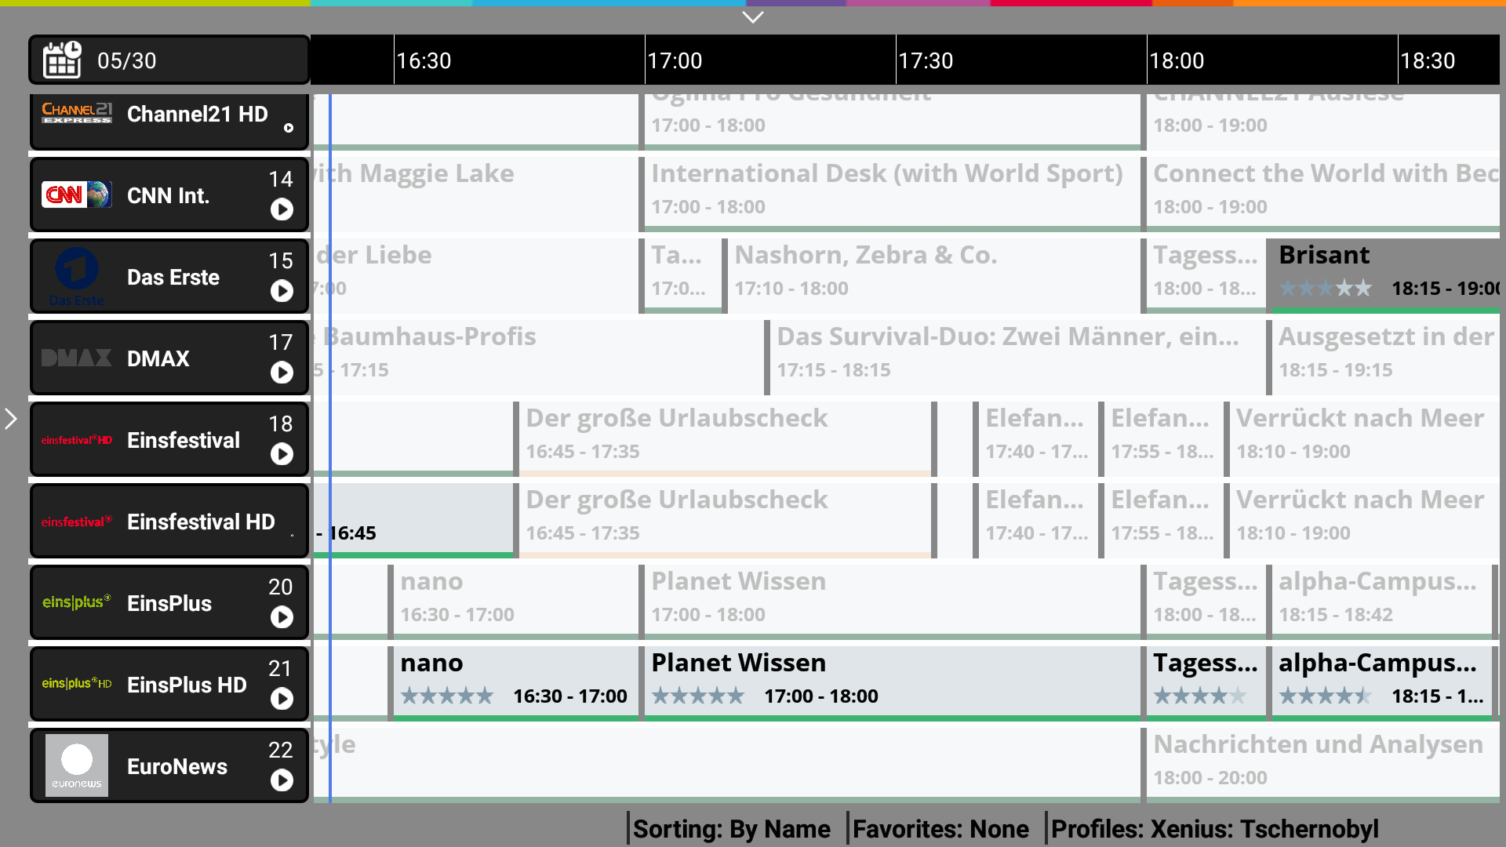Click the Das Erste play icon
The height and width of the screenshot is (847, 1506).
[x=282, y=291]
